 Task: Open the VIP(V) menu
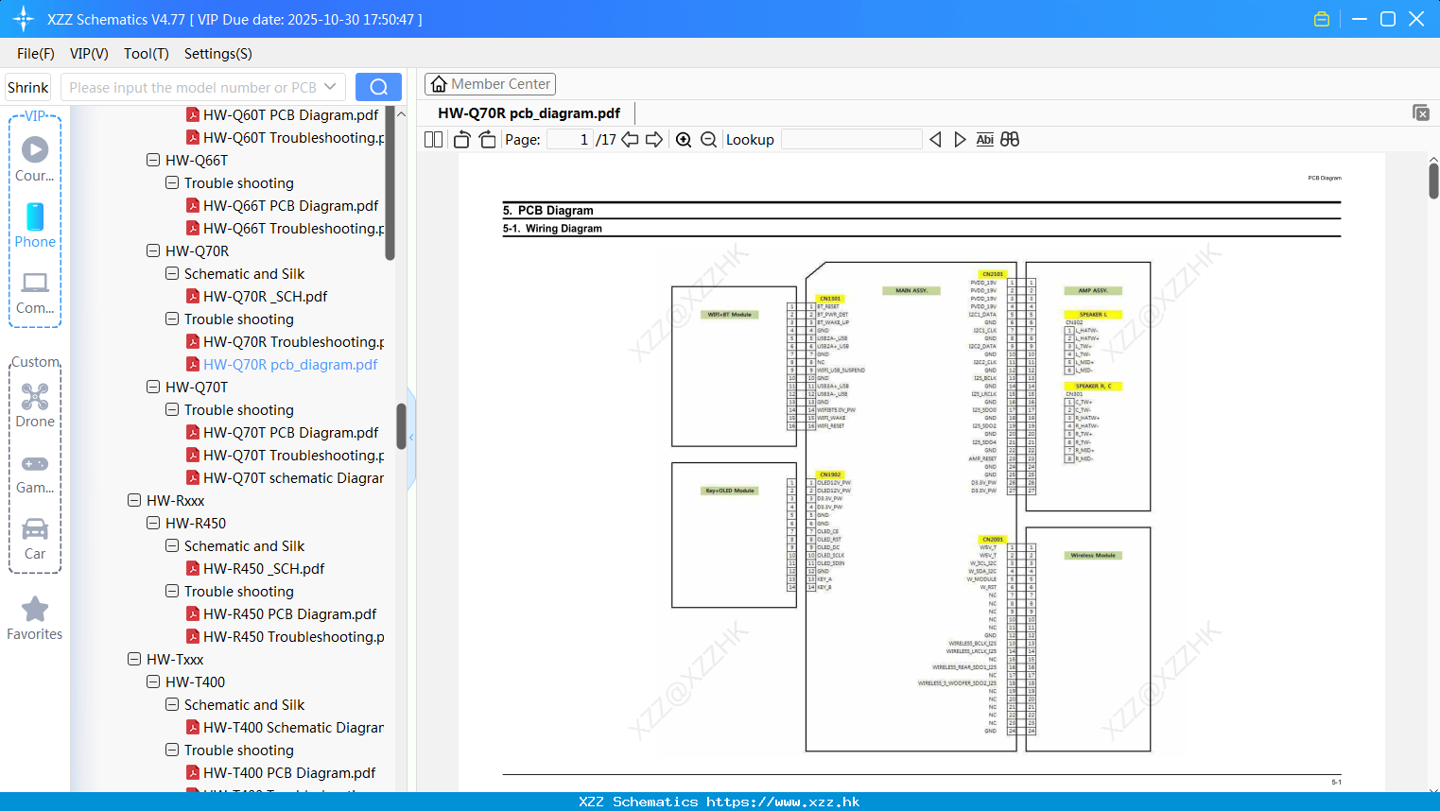89,54
